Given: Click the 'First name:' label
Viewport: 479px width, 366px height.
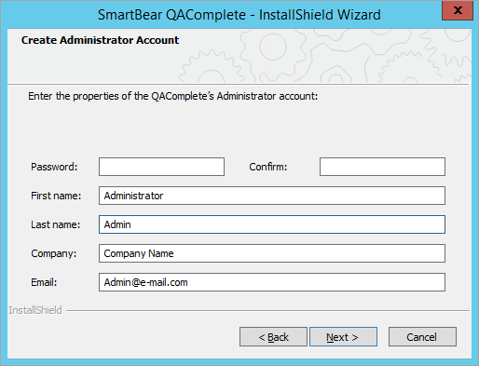Looking at the screenshot, I should click(56, 196).
